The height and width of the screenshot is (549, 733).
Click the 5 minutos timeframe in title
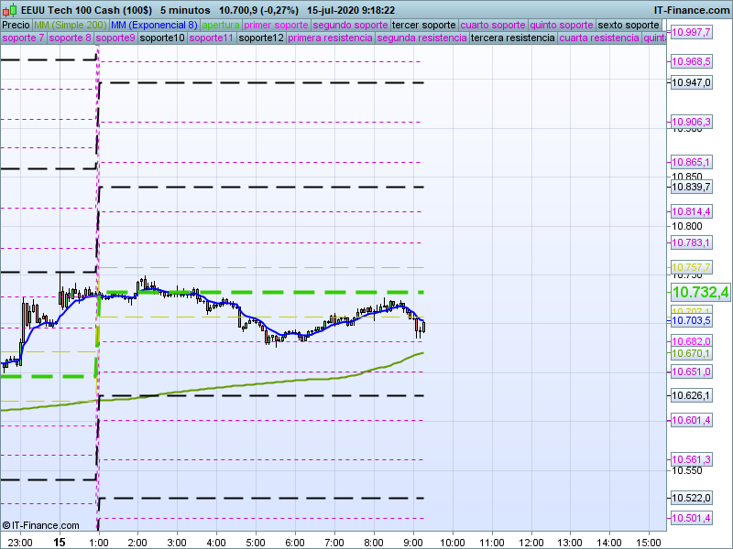185,10
